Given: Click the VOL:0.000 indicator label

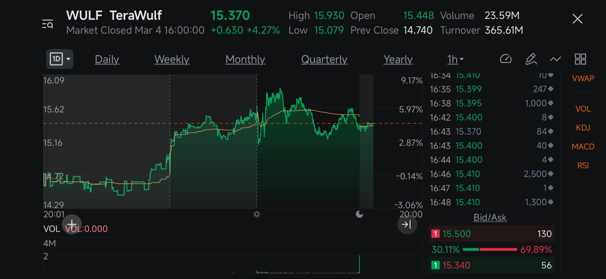Looking at the screenshot, I should click(x=86, y=229).
